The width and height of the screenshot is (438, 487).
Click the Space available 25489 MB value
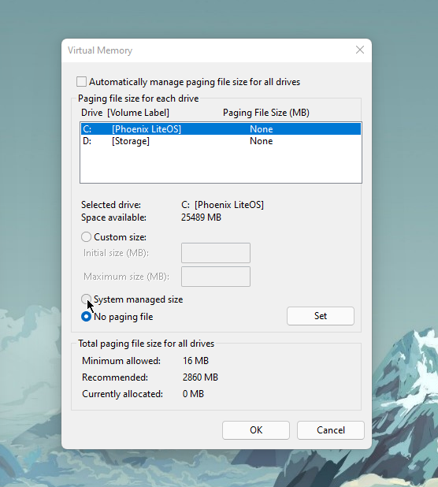pos(201,217)
